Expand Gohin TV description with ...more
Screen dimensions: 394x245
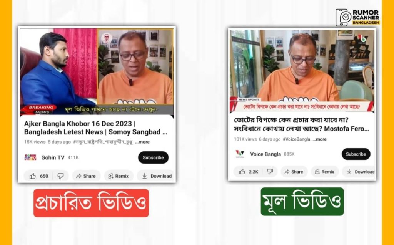(142, 142)
